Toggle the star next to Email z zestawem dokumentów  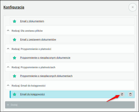tap(14, 39)
